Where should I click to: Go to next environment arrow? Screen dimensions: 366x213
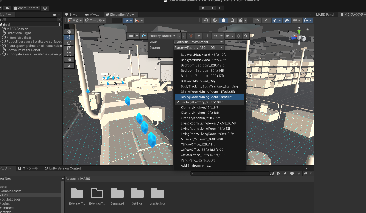184,36
